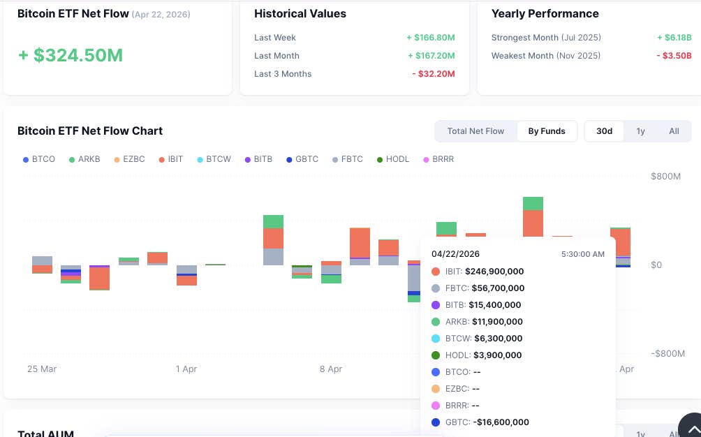This screenshot has height=437, width=701.
Task: Hide BITB fund from chart
Action: pos(258,159)
